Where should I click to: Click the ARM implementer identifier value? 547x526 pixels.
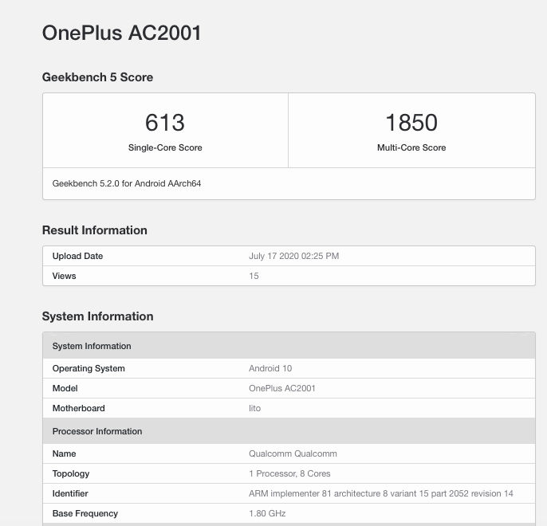coord(380,493)
